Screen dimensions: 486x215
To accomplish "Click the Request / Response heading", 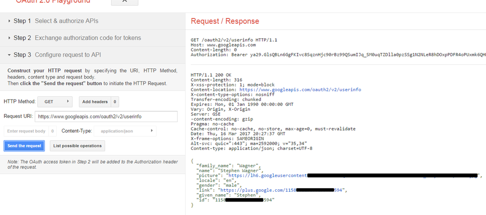I will (224, 21).
